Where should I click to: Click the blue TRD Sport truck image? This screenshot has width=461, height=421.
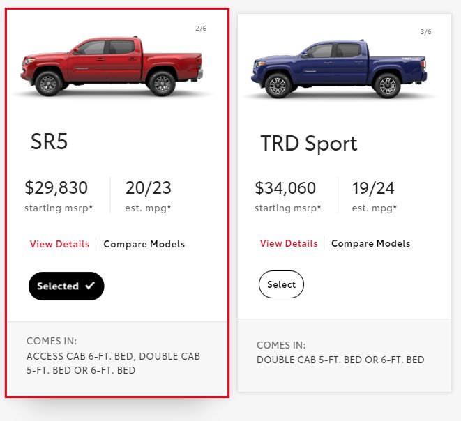click(x=339, y=69)
